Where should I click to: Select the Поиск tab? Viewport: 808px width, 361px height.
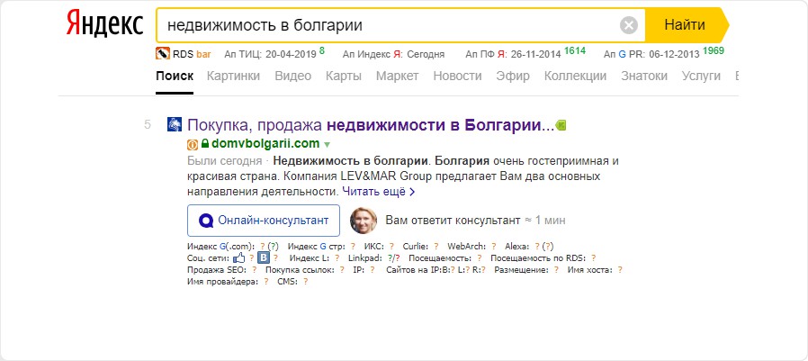tap(175, 77)
